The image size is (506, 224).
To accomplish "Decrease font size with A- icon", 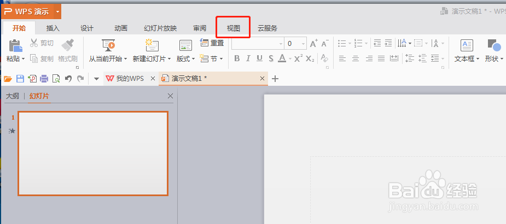I will [325, 44].
